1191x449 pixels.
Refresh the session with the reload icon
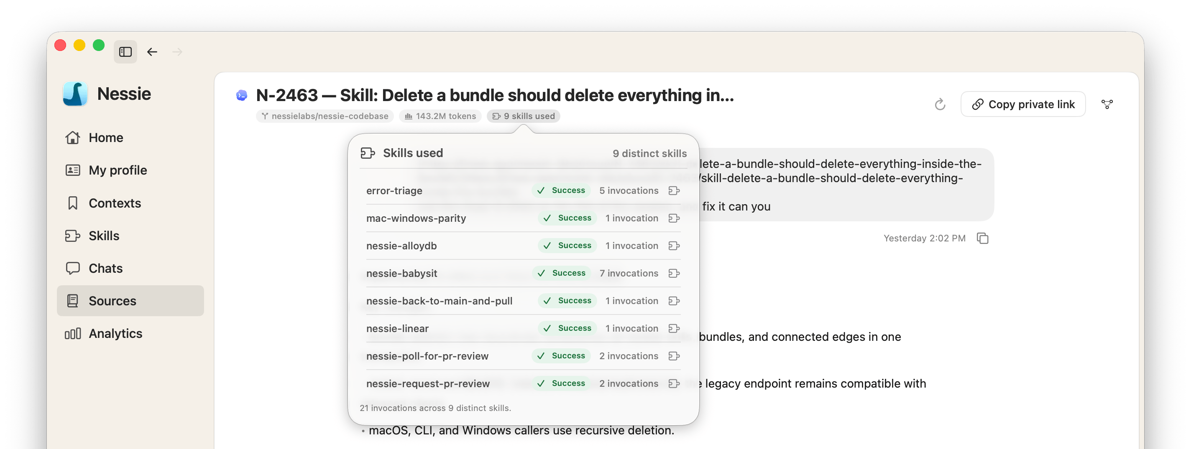(x=940, y=104)
